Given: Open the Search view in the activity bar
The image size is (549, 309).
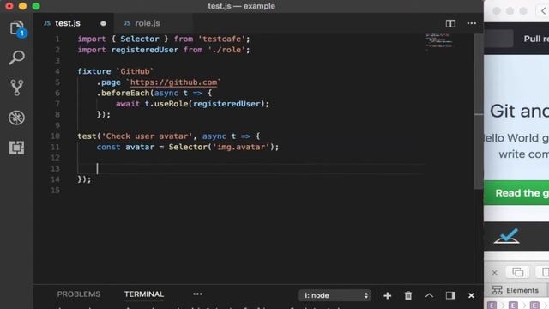Looking at the screenshot, I should click(x=16, y=58).
